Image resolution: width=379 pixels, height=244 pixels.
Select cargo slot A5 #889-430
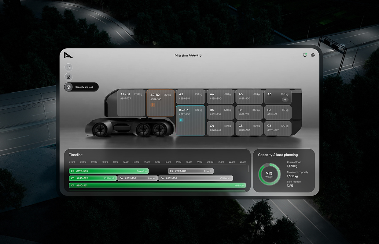pos(249,97)
